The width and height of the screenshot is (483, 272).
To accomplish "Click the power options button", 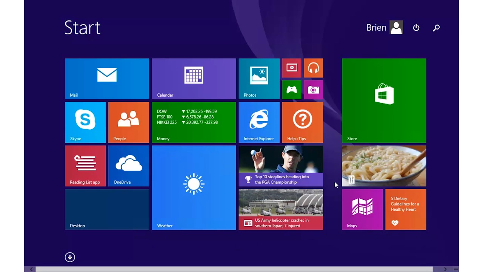I will [x=416, y=28].
